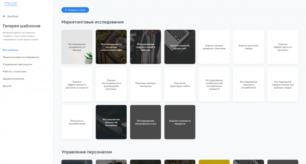This screenshot has width=306, height=164.
Task: Select the Лояльность потребителей template card
Action: click(77, 122)
